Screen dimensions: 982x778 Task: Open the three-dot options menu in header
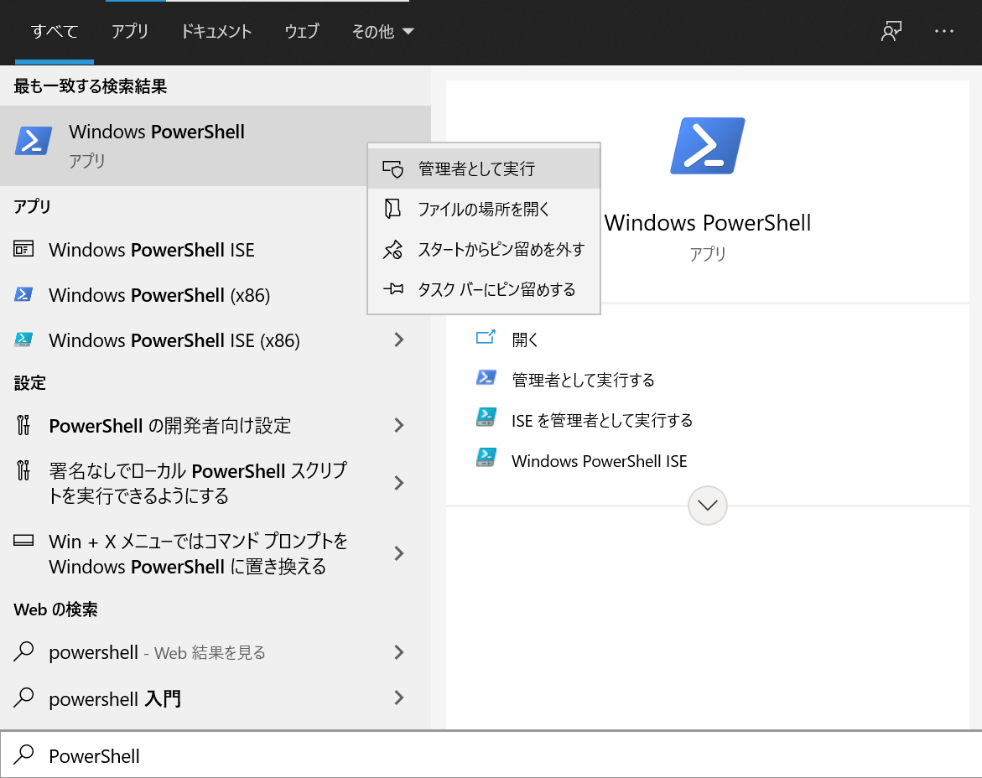pyautogui.click(x=943, y=31)
